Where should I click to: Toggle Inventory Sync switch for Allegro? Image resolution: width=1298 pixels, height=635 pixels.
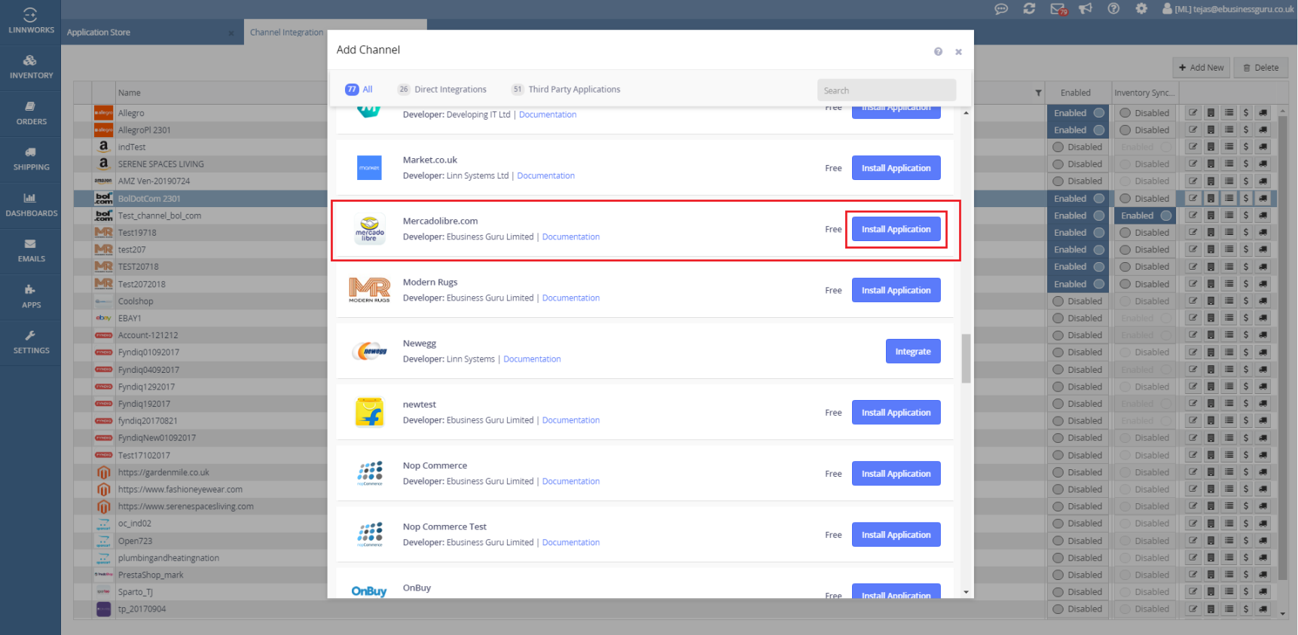click(1145, 113)
